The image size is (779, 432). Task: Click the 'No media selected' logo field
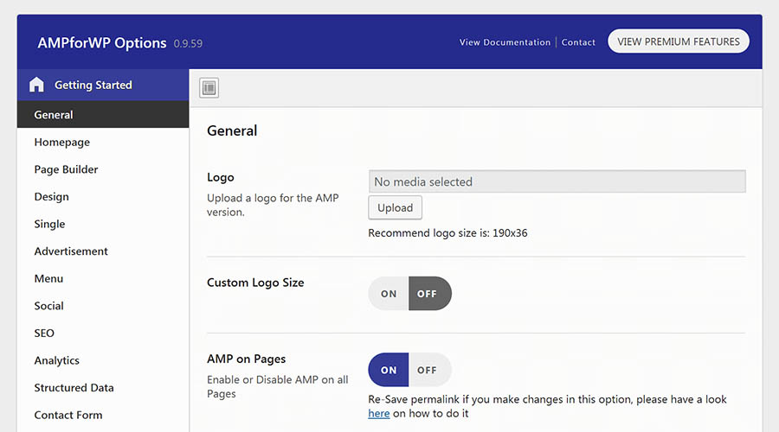pos(557,181)
